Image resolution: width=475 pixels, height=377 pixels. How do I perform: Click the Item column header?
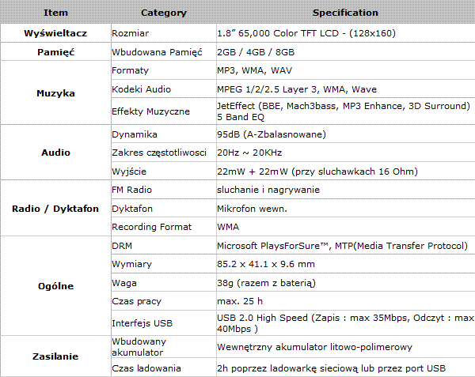click(55, 13)
